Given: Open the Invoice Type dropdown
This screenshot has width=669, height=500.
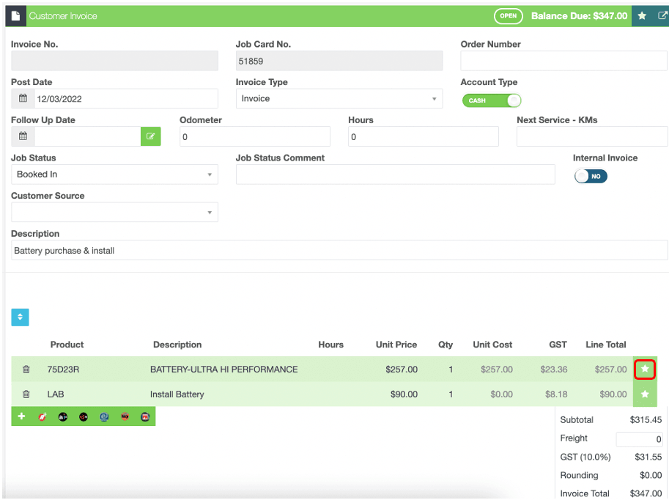Looking at the screenshot, I should coord(339,99).
